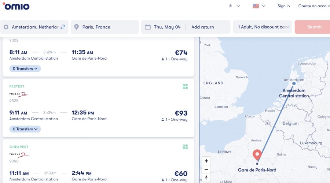Select the destination pin icon next to Paris
330x183 pixels.
(x=77, y=27)
